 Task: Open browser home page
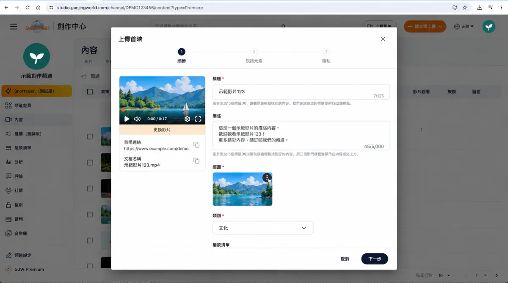pyautogui.click(x=38, y=8)
